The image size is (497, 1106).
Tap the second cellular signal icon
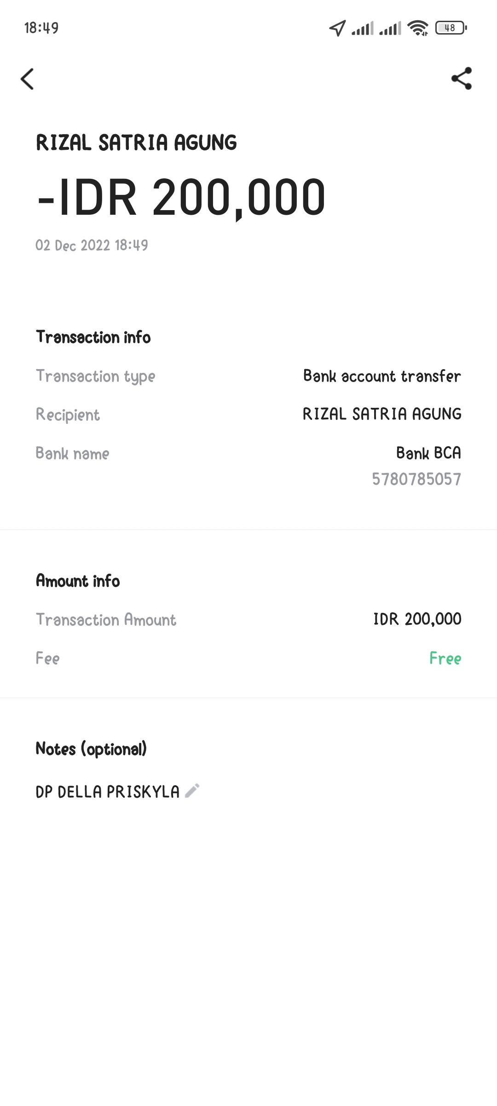(390, 29)
